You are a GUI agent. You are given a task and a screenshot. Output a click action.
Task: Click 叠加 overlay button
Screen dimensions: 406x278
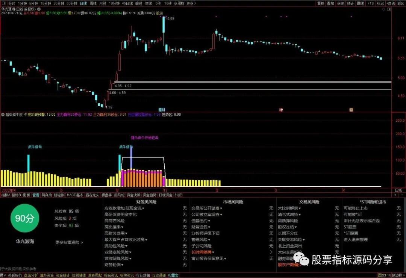coord(330,3)
